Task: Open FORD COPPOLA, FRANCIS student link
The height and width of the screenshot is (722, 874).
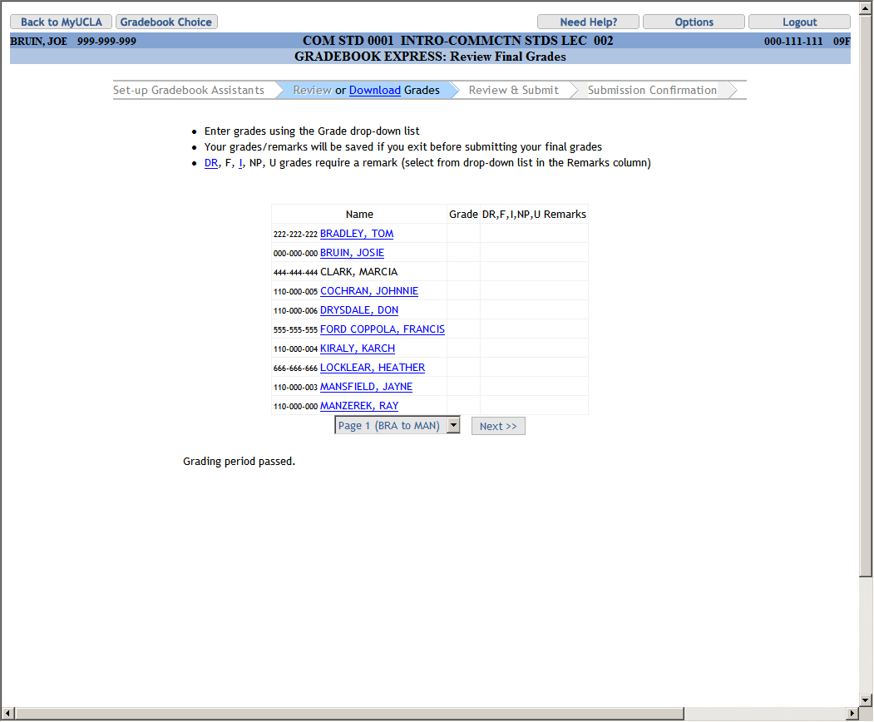Action: [x=382, y=329]
